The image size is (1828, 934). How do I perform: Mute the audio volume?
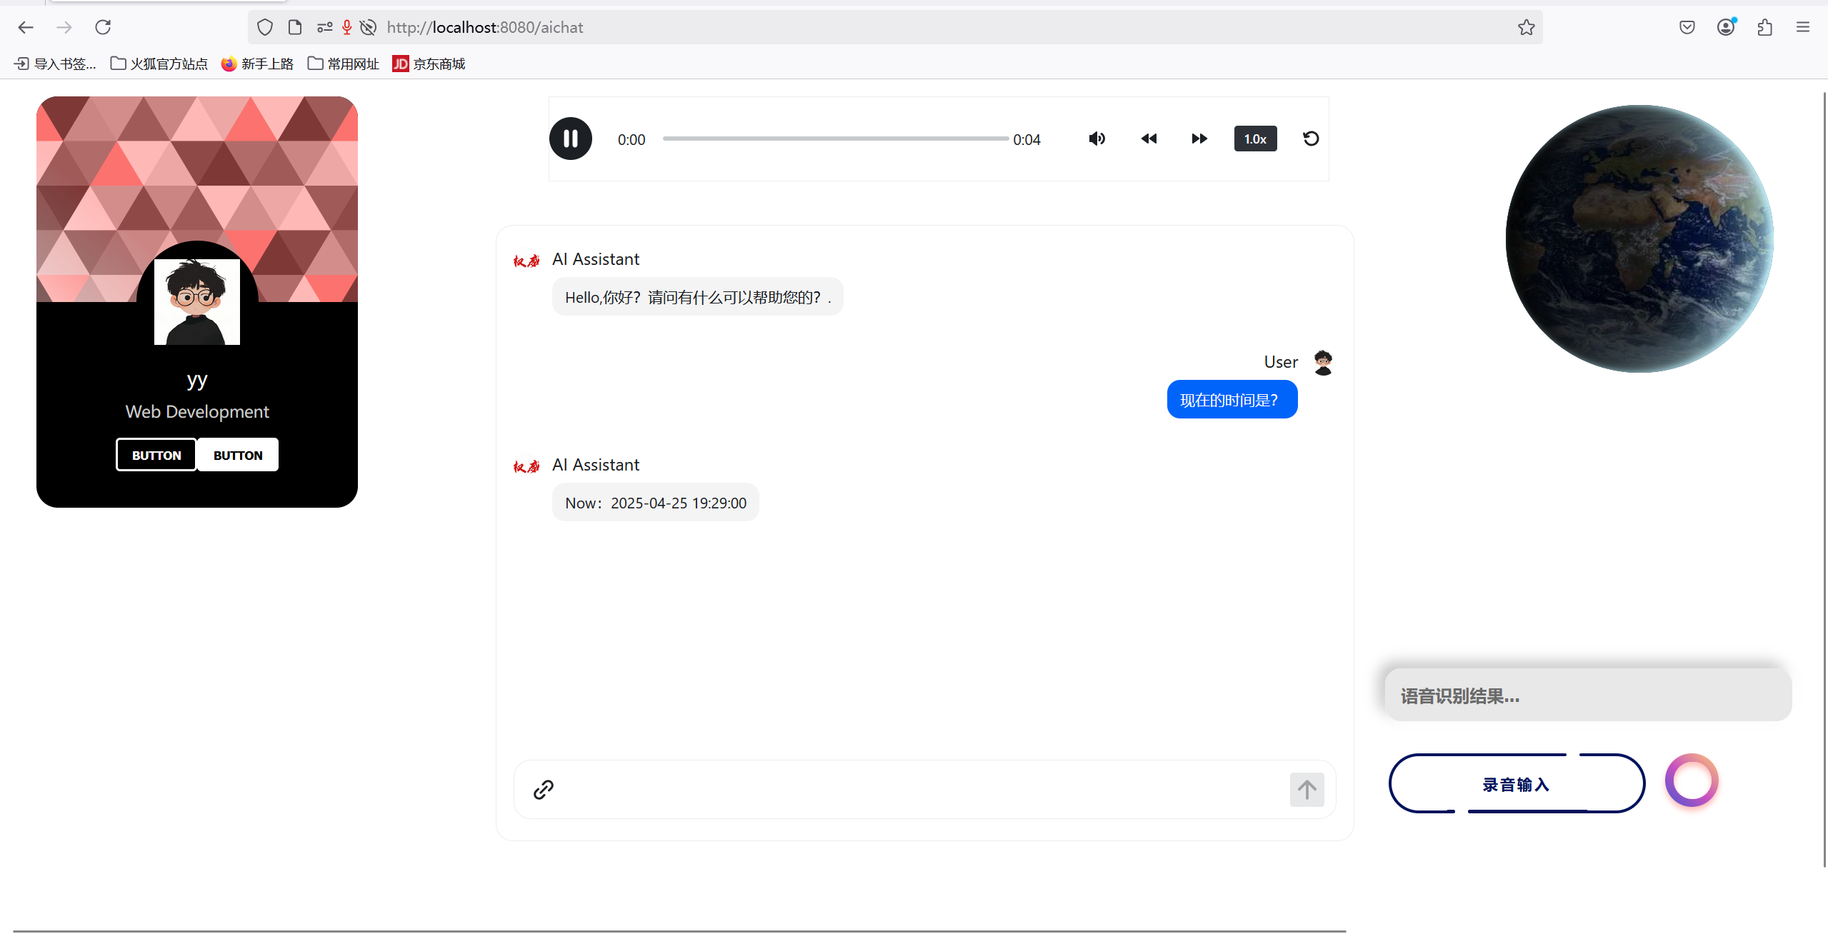click(1097, 138)
